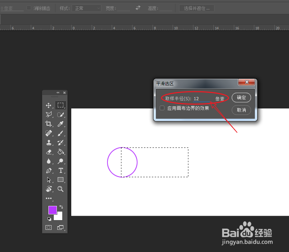
Task: Toggle the anti-alias checkbox
Action: 29,8
